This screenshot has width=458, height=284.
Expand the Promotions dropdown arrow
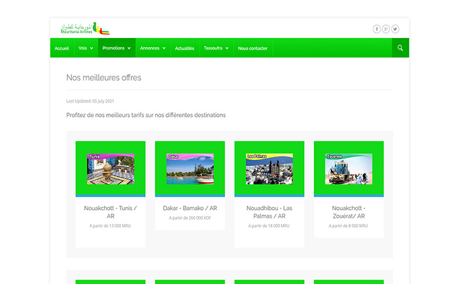pyautogui.click(x=129, y=48)
